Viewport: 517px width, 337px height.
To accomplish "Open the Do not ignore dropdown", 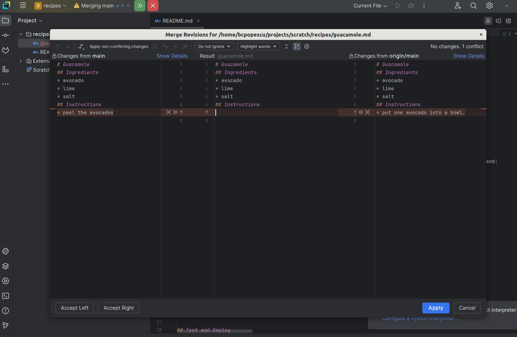I will pyautogui.click(x=214, y=46).
